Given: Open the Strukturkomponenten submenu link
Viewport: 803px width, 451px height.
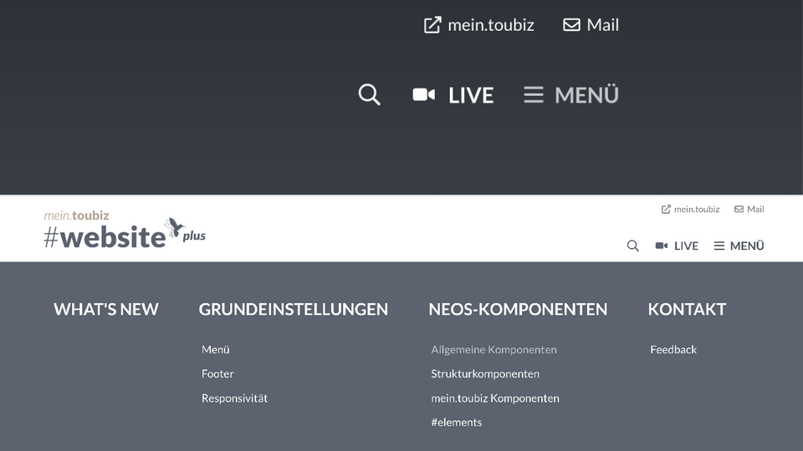Looking at the screenshot, I should [485, 373].
